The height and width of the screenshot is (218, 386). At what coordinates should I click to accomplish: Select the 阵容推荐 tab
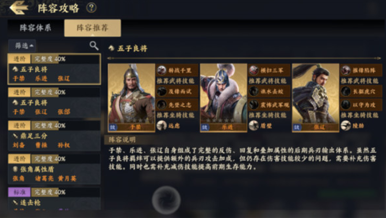pyautogui.click(x=93, y=28)
